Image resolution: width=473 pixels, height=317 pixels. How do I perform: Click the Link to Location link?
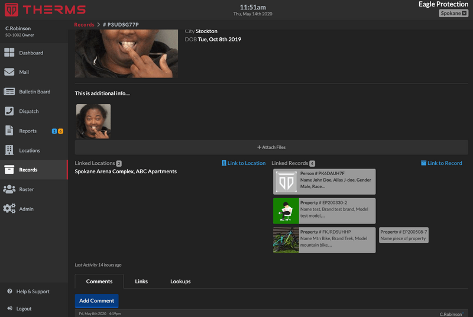tap(244, 163)
